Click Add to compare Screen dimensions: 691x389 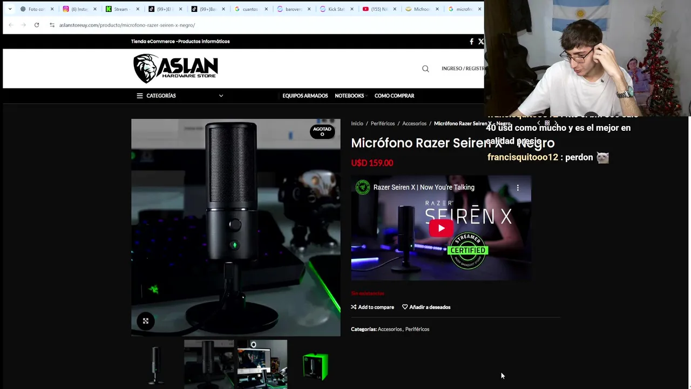[x=376, y=307]
